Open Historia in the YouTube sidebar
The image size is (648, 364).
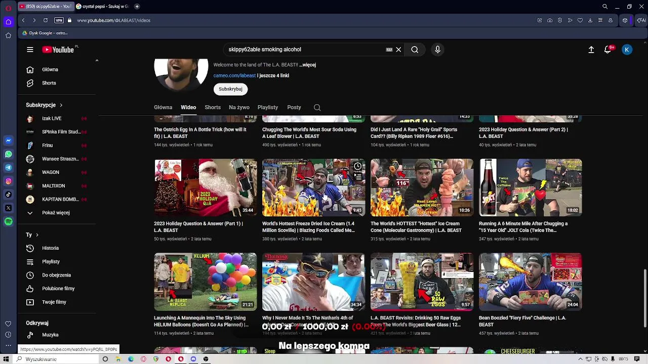(x=56, y=248)
